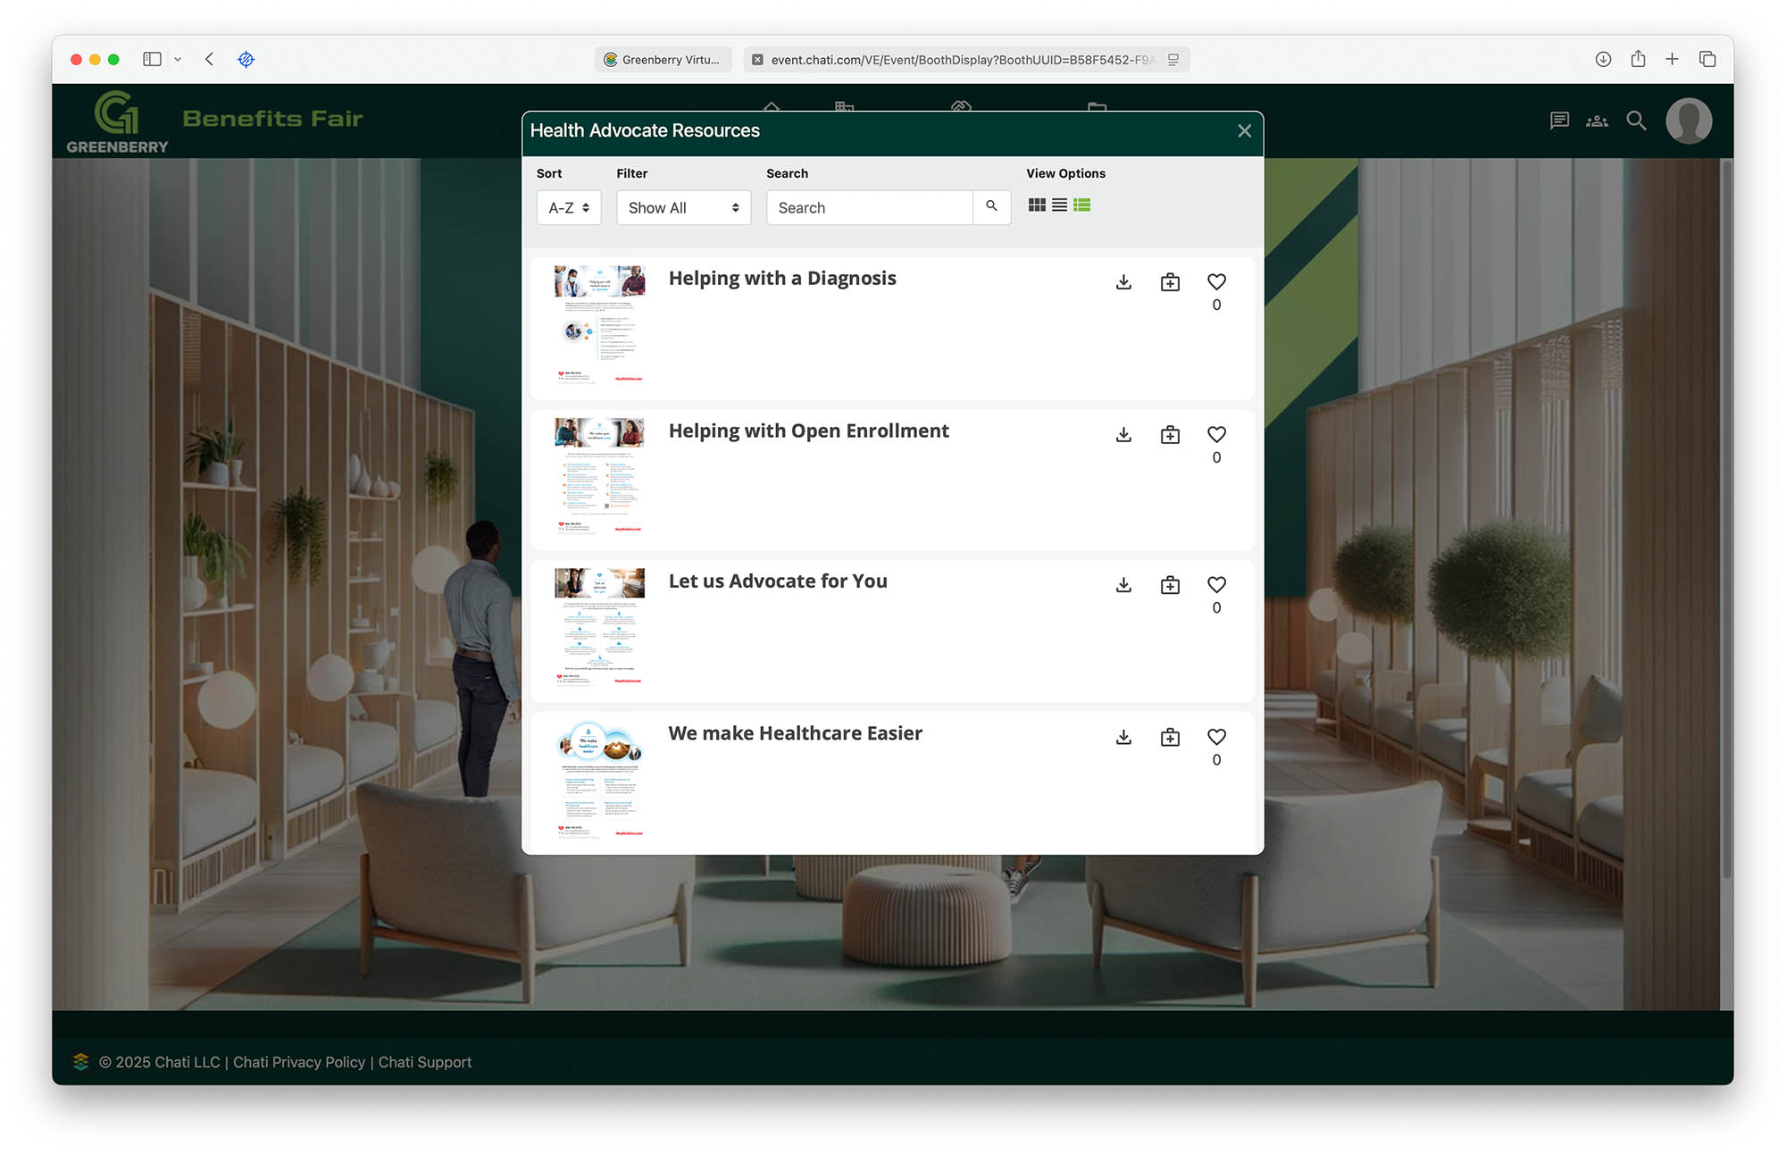
Task: Add Helping with Open Enrollment to briefcase
Action: point(1170,435)
